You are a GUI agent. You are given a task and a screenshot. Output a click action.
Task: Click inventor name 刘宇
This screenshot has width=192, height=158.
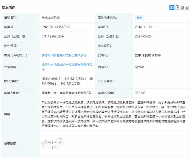coord(138,55)
